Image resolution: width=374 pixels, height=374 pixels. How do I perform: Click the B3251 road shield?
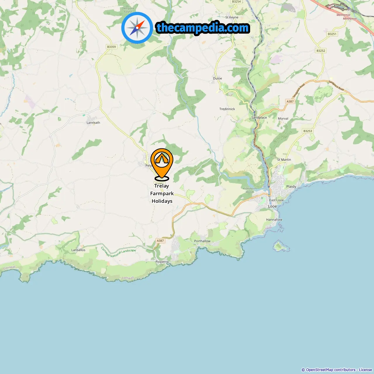[x=332, y=34]
